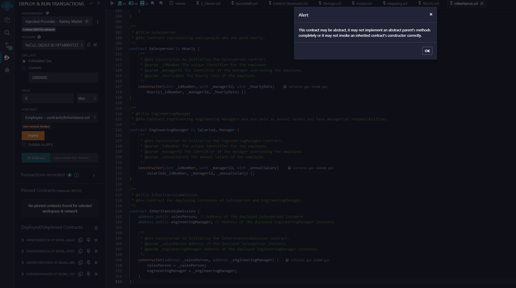Image resolution: width=516 pixels, height=288 pixels.
Task: Close the Alert dialog with the X
Action: pos(431,14)
